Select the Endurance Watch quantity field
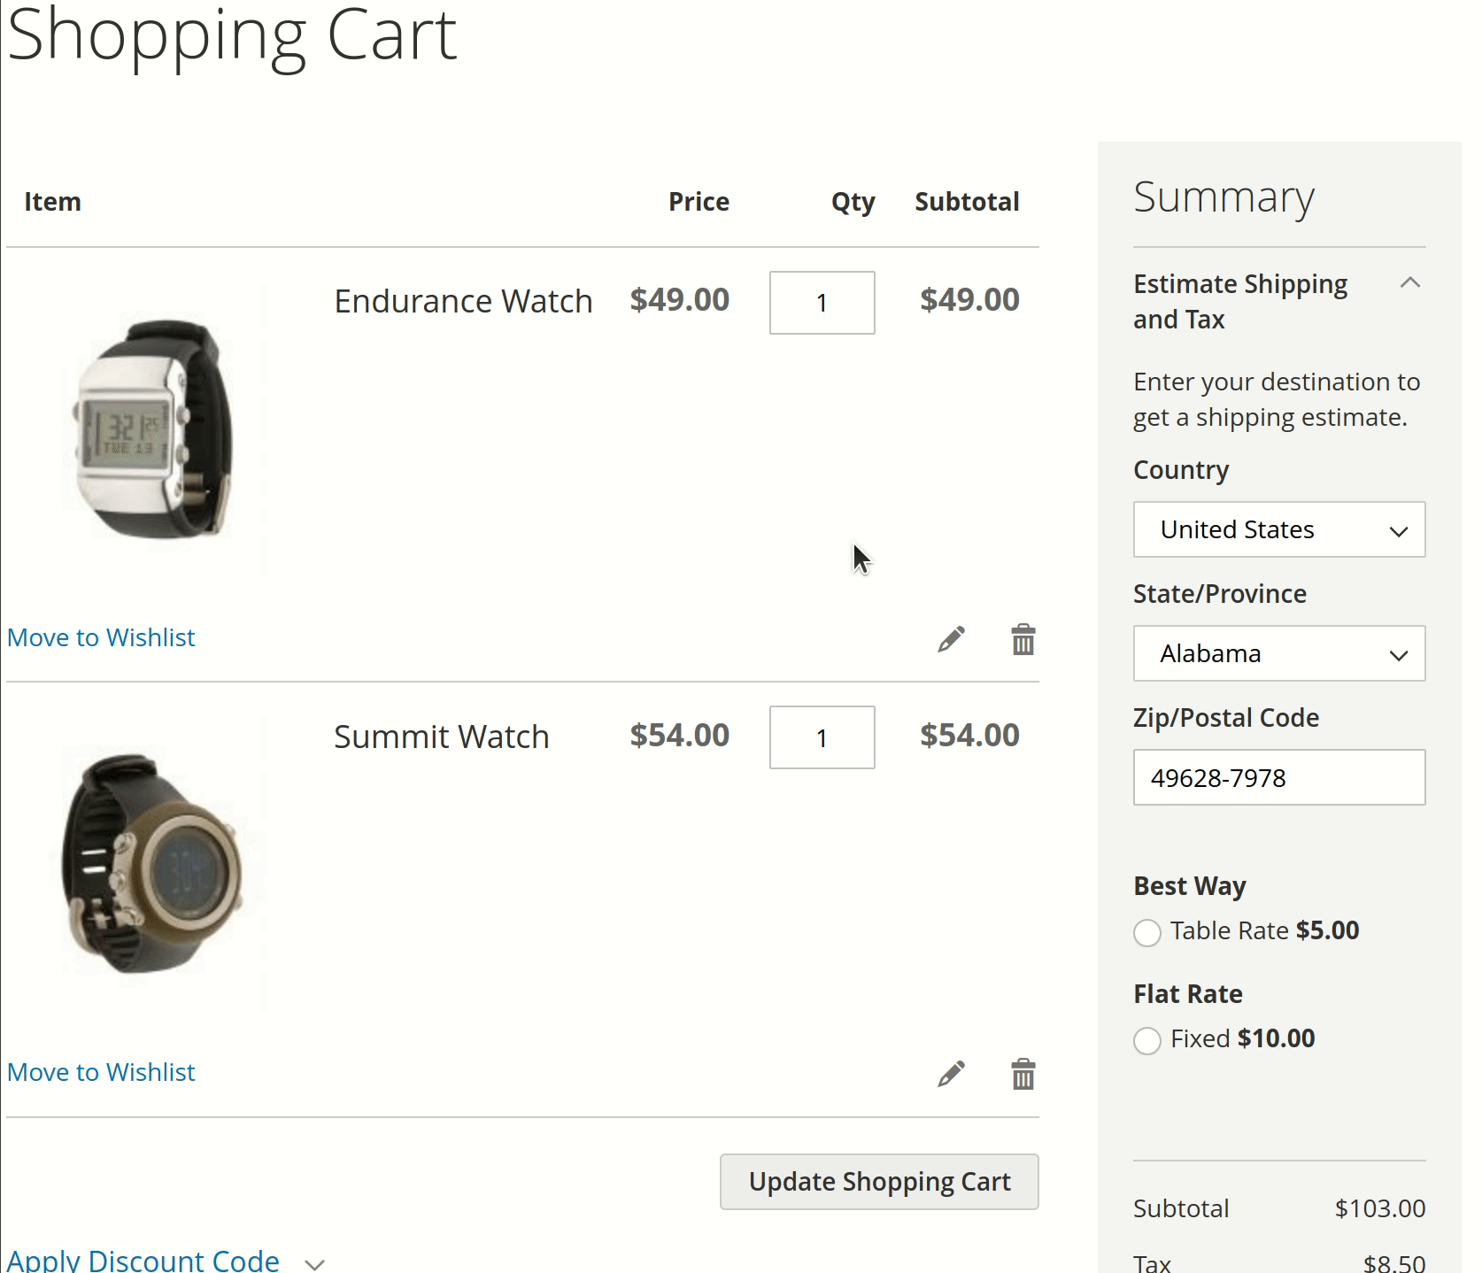The width and height of the screenshot is (1482, 1273). 822,303
